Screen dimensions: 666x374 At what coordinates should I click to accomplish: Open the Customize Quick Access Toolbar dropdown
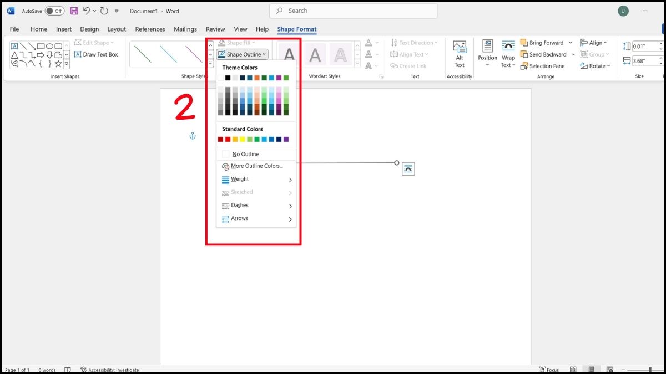[x=117, y=11]
